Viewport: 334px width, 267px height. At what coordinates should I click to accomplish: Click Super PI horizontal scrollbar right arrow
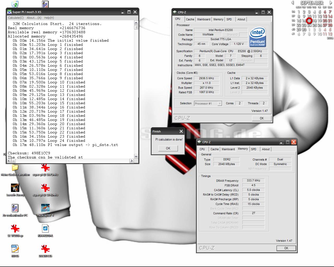(132, 161)
